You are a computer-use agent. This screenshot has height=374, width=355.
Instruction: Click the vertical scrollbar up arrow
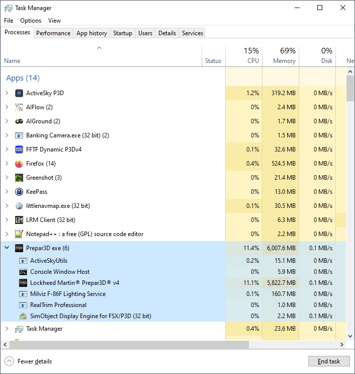click(350, 71)
